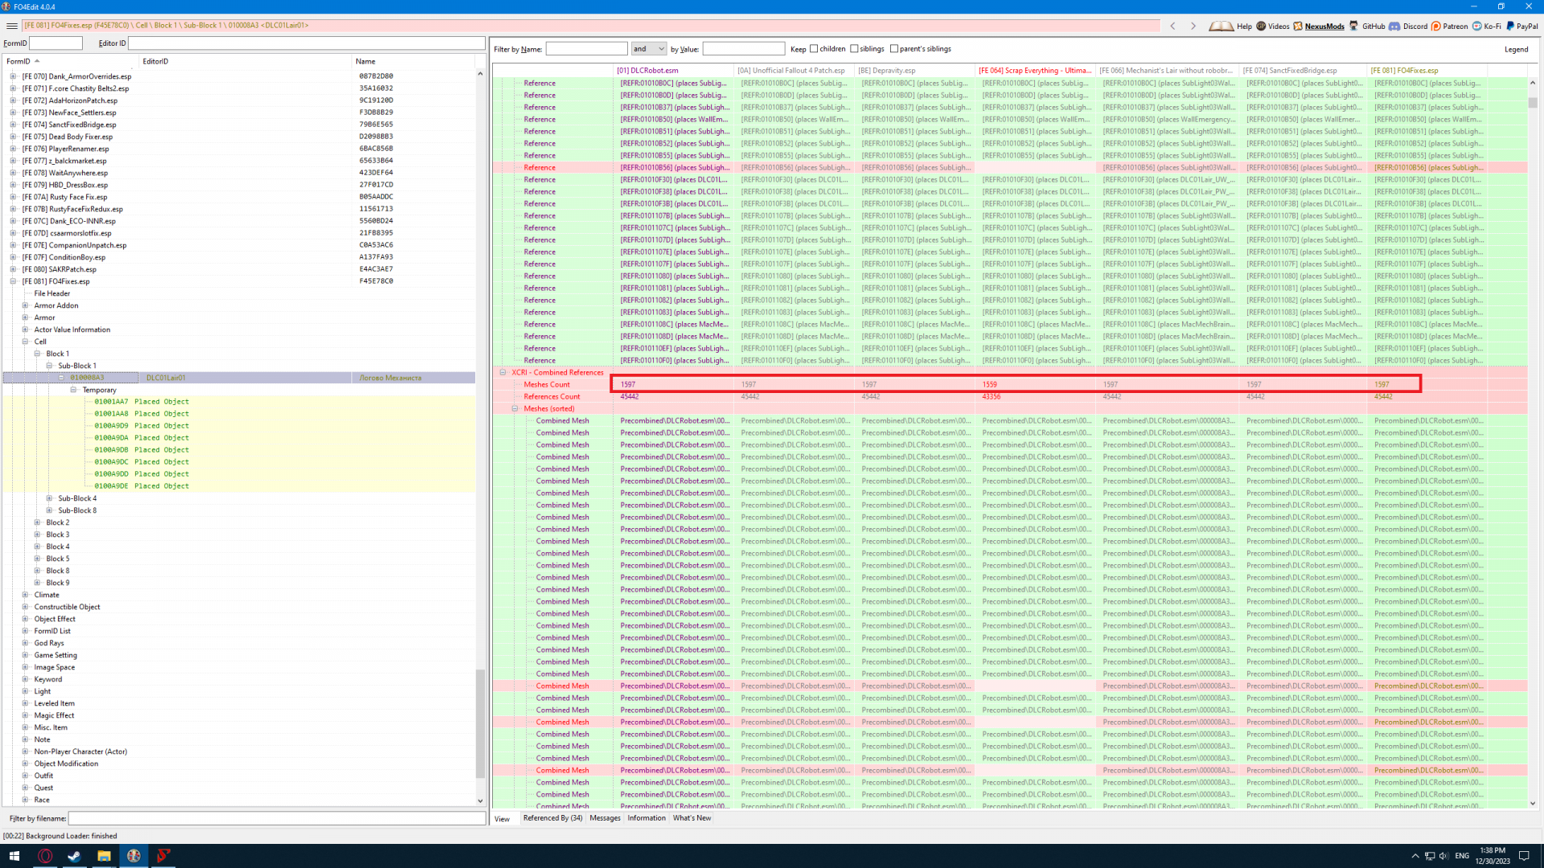Open the Messages tab
Viewport: 1544px width, 868px height.
(605, 818)
